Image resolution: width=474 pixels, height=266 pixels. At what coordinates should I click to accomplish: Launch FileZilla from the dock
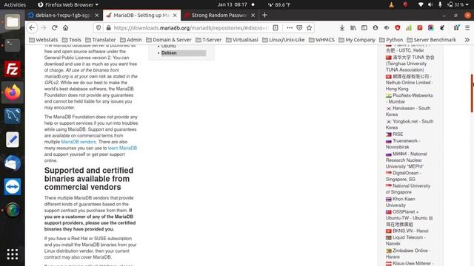[x=13, y=69]
